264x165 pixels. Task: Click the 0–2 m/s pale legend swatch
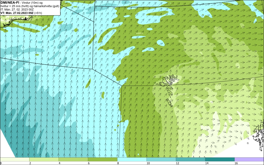[x=15, y=159]
